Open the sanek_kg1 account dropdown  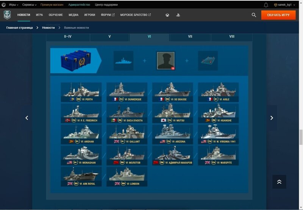[284, 5]
